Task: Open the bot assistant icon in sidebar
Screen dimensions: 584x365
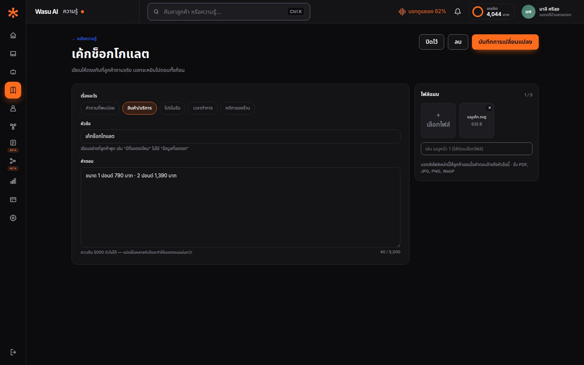Action: tap(13, 72)
